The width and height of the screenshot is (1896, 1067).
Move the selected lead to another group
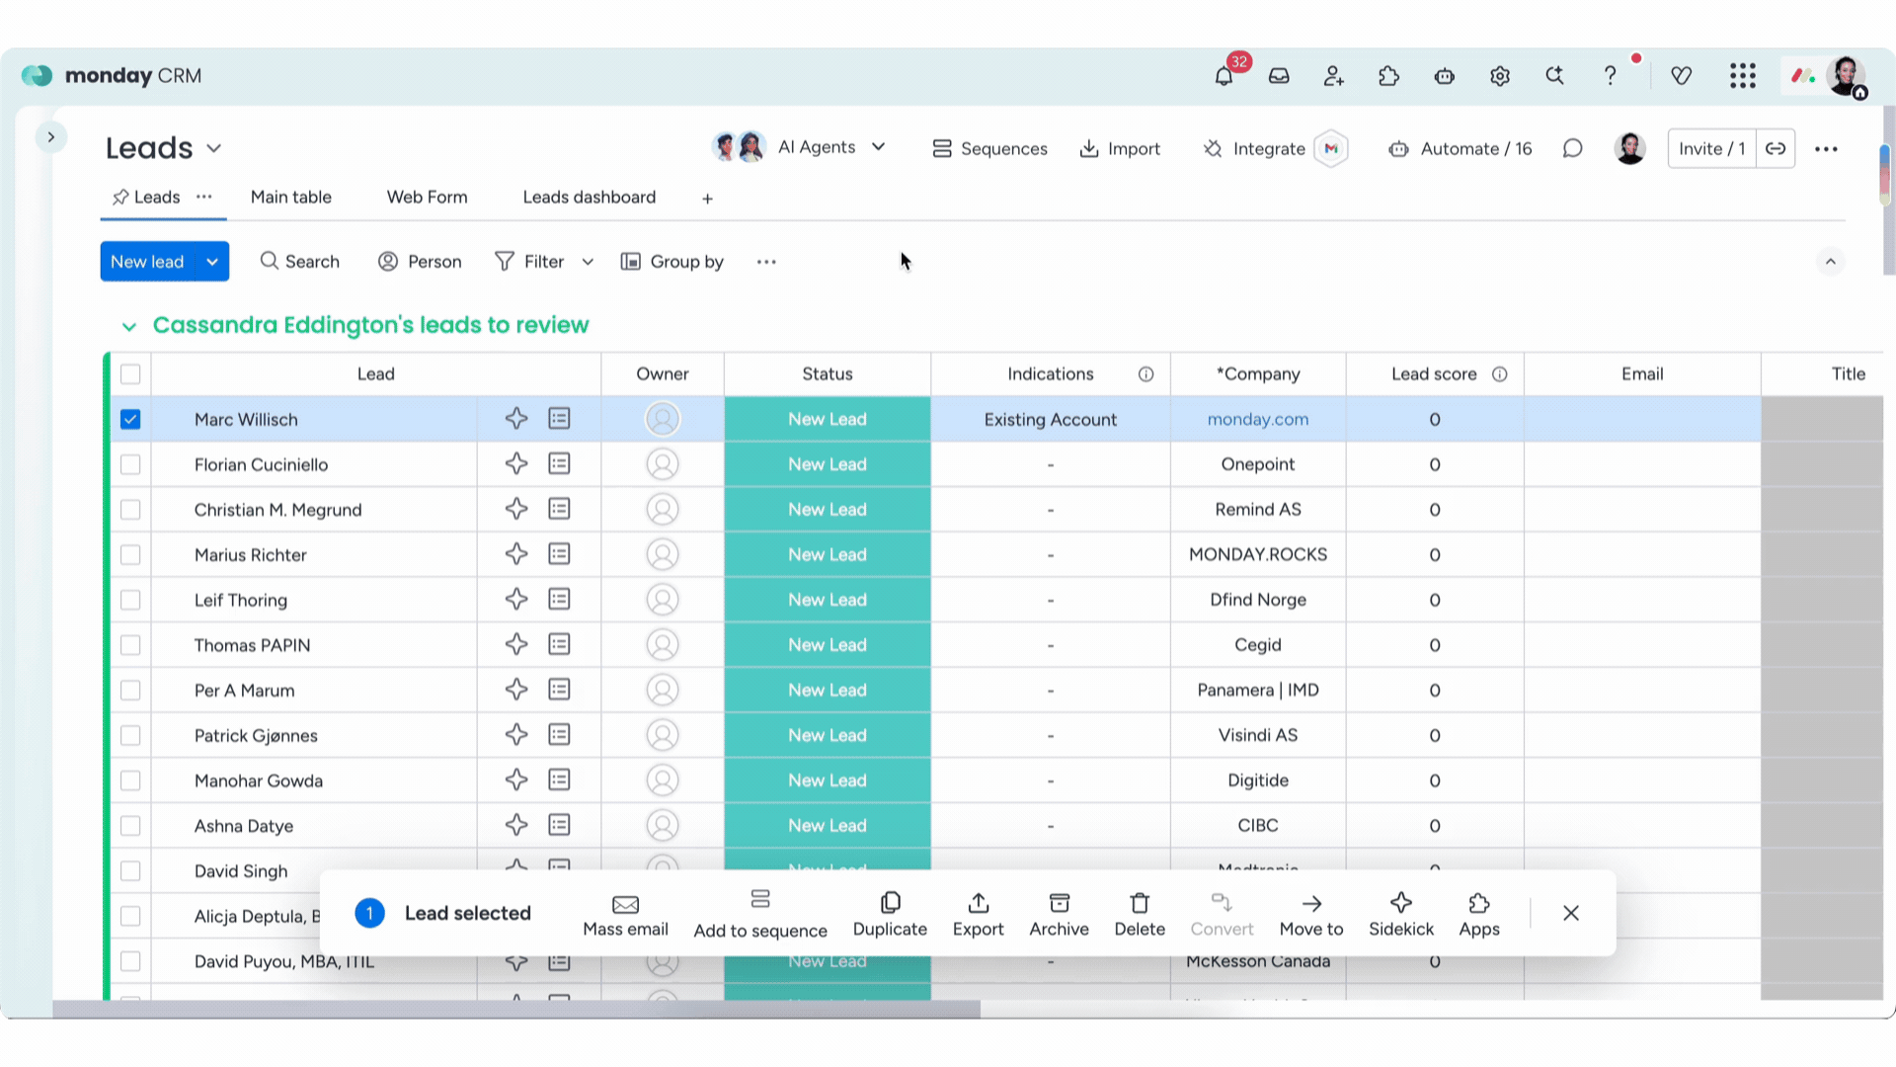tap(1311, 915)
